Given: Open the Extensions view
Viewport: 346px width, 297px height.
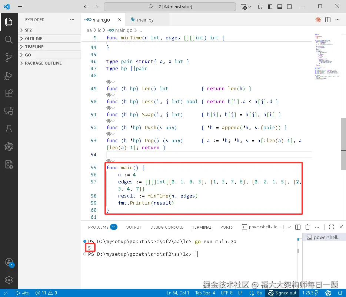Looking at the screenshot, I should (9, 93).
